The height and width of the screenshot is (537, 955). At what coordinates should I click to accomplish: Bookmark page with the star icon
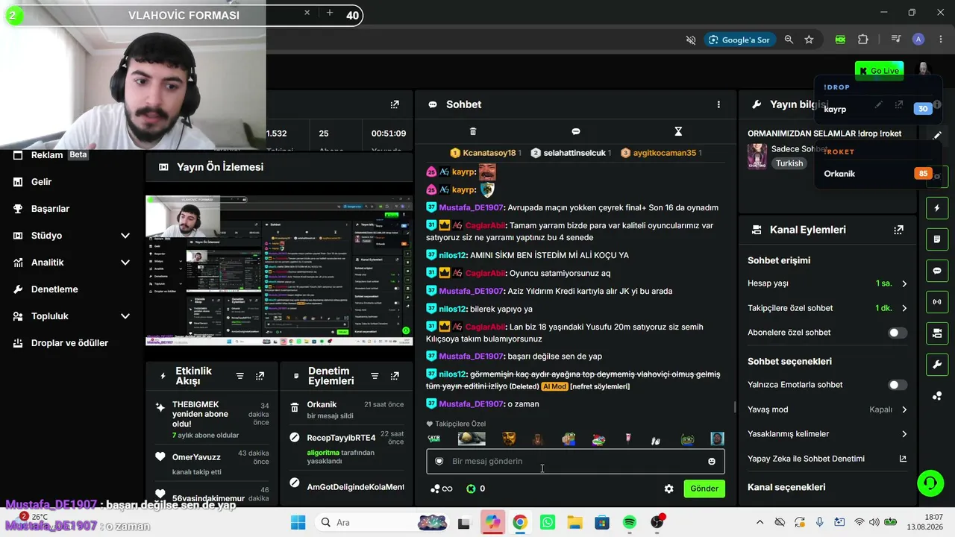pos(809,40)
